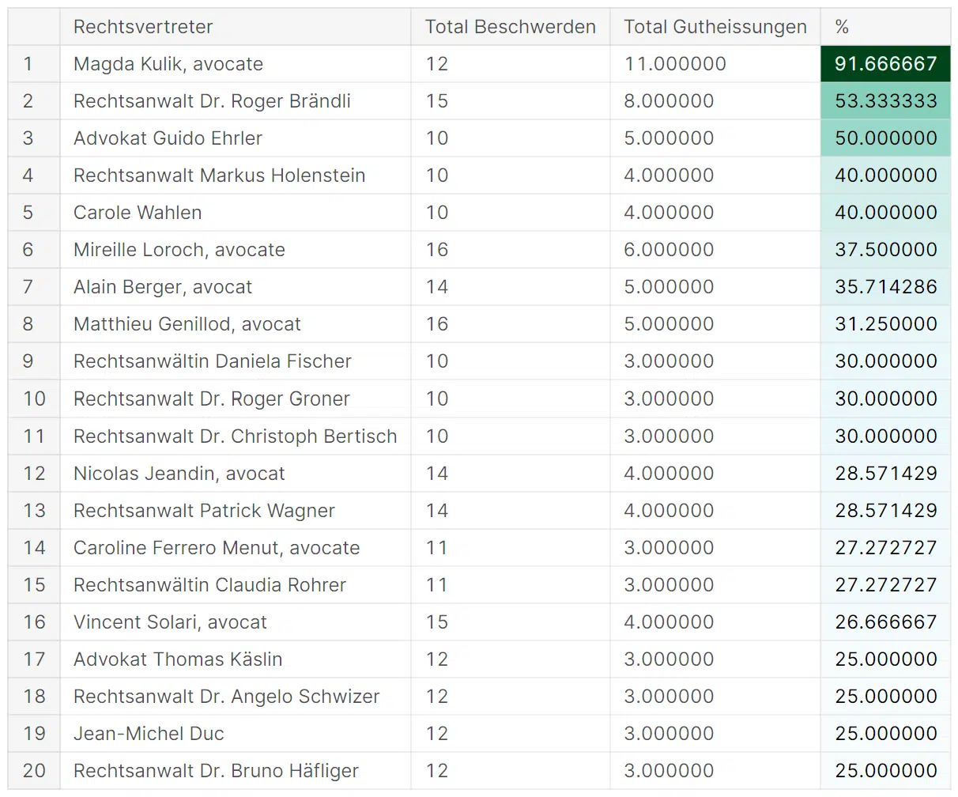The height and width of the screenshot is (797, 958).
Task: Click the teal 53.333333 percentage cell
Action: tap(885, 101)
